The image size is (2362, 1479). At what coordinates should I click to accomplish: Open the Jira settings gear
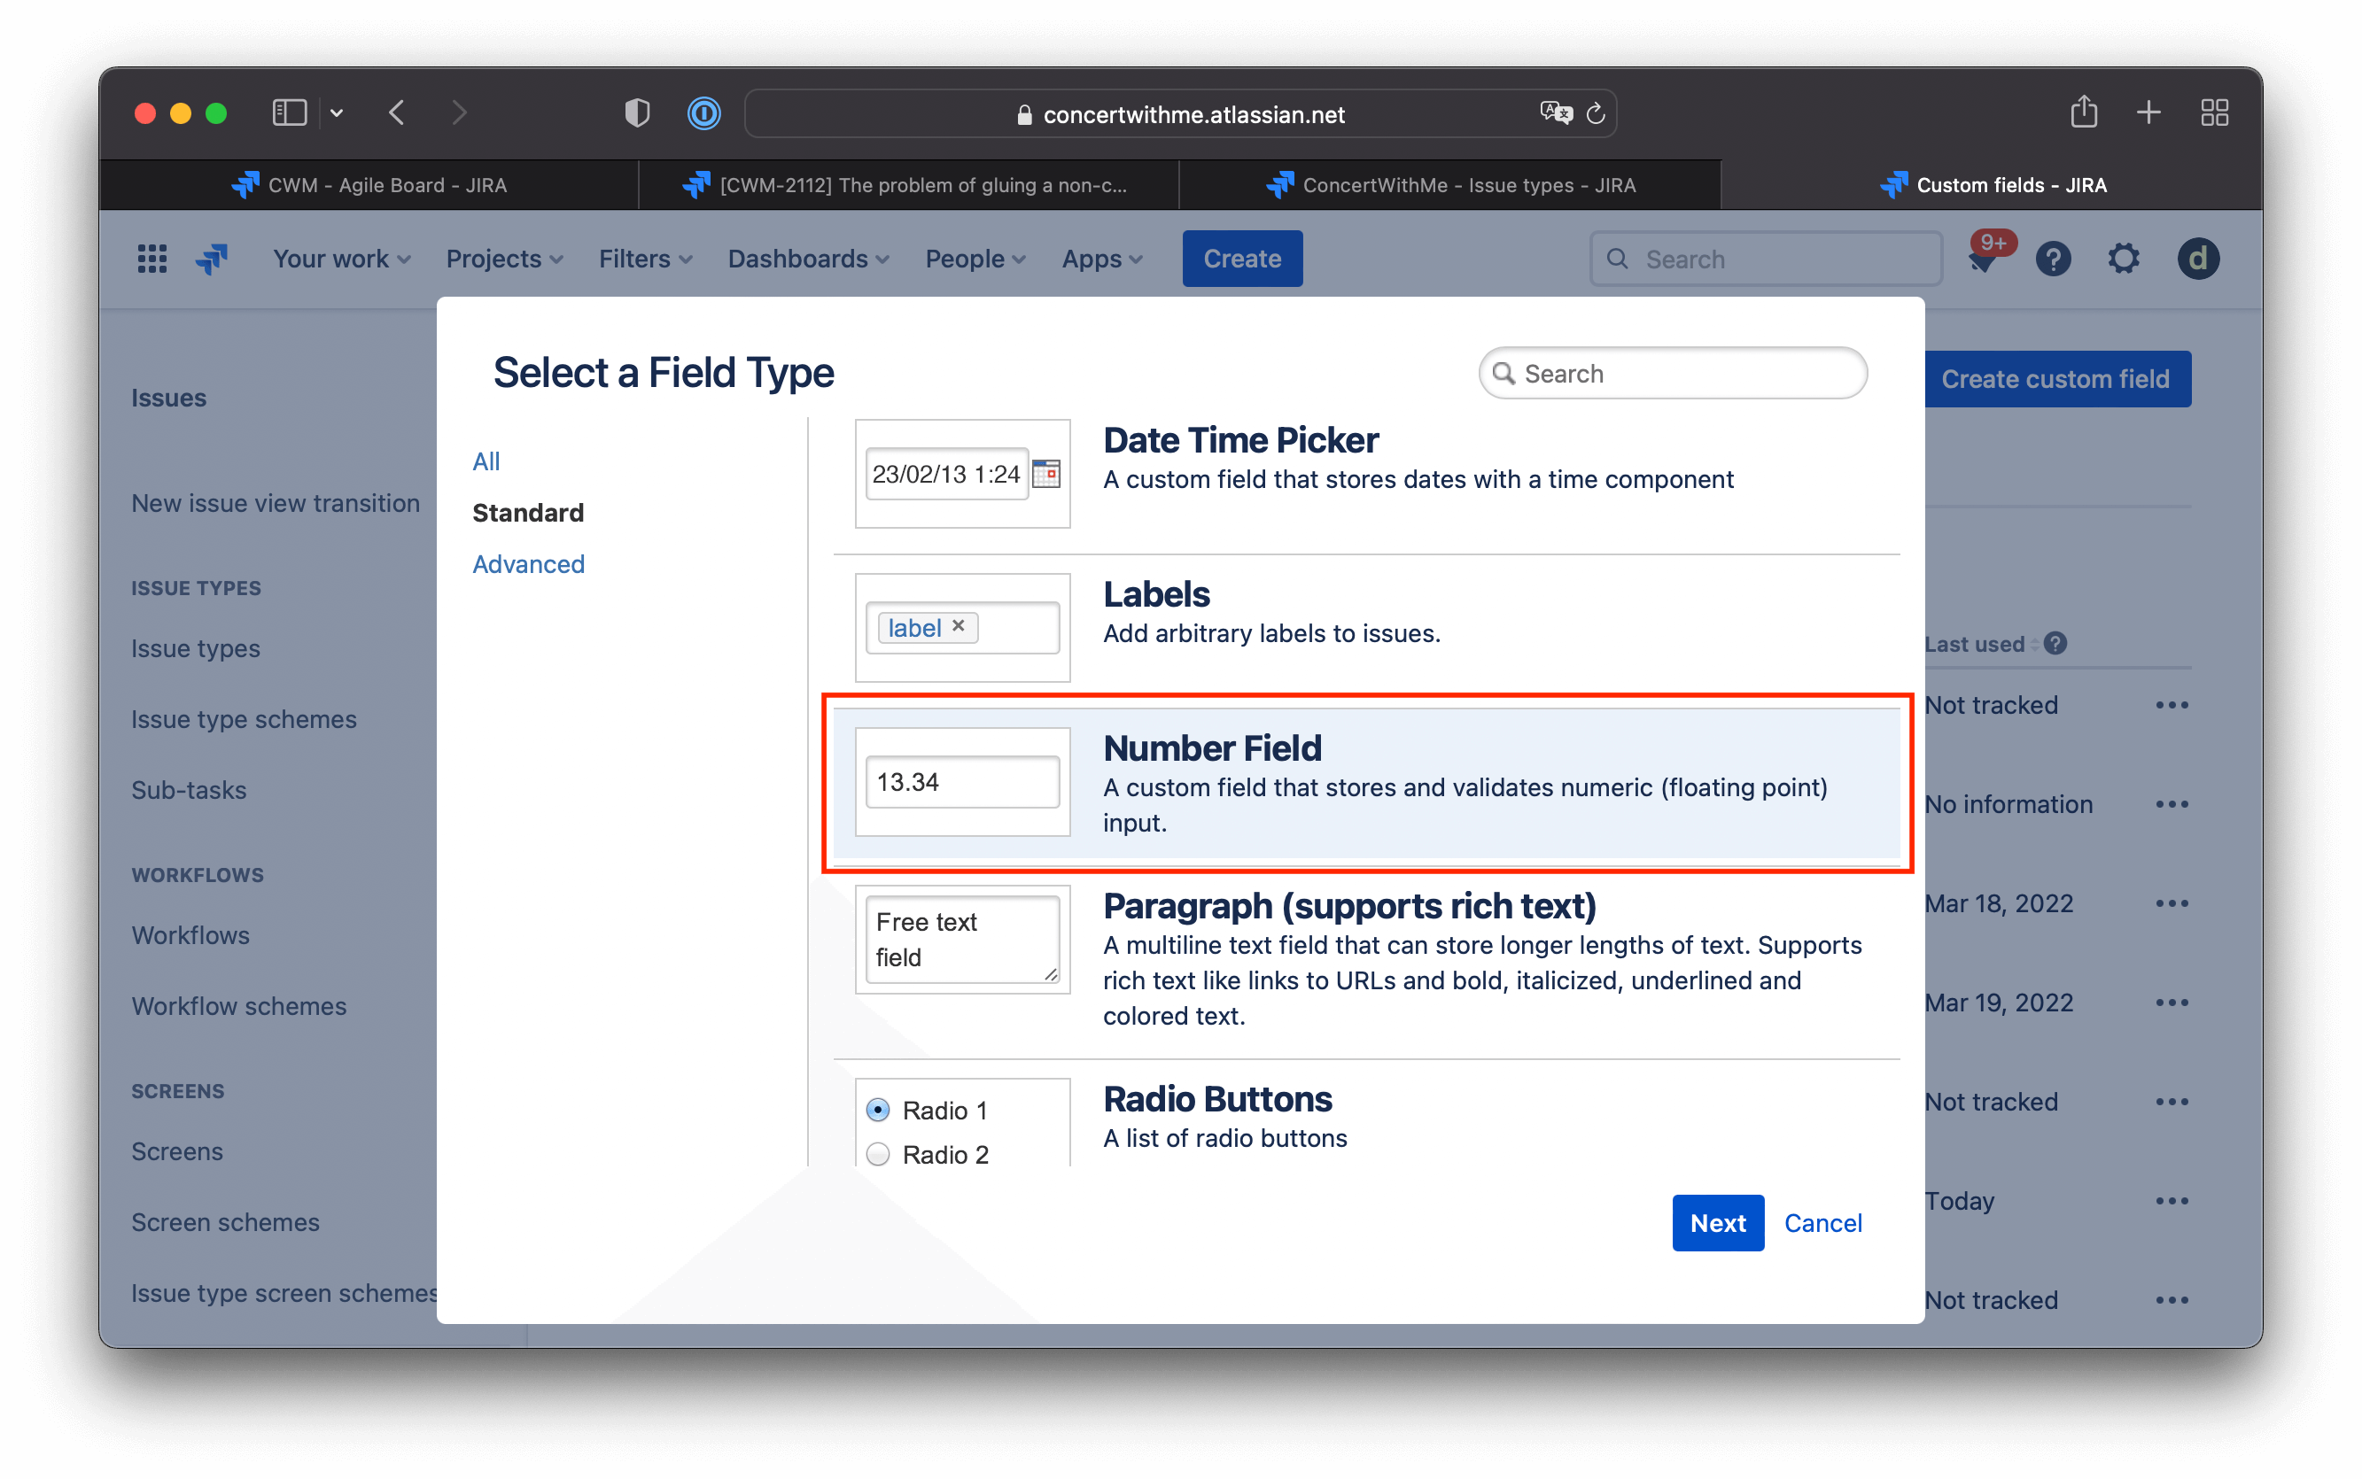click(2124, 259)
